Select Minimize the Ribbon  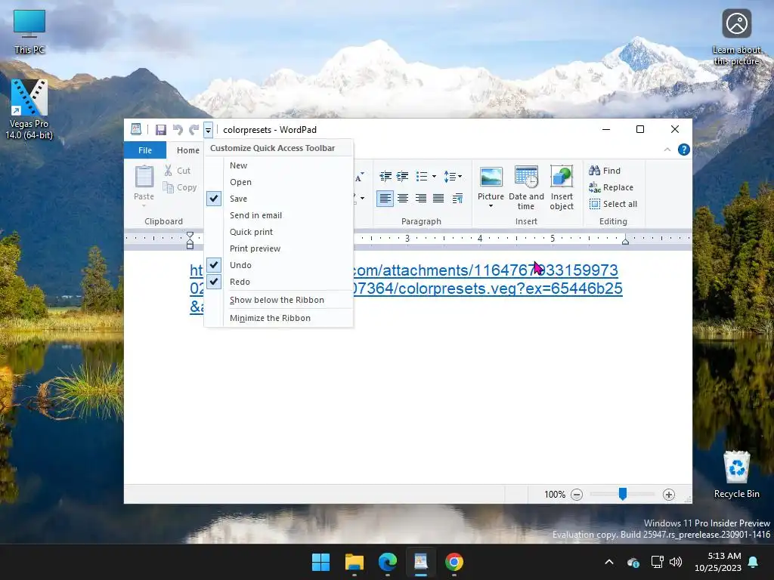click(x=279, y=318)
